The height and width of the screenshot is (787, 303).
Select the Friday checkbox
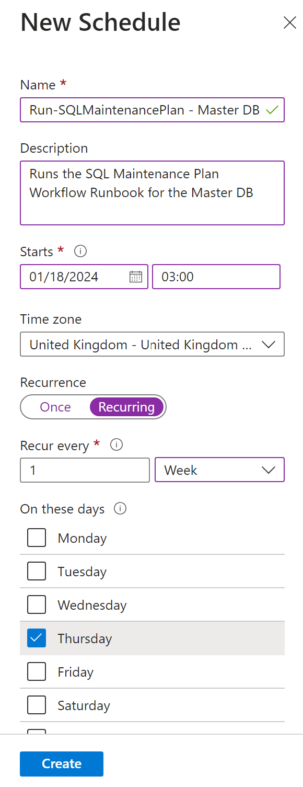pos(37,671)
